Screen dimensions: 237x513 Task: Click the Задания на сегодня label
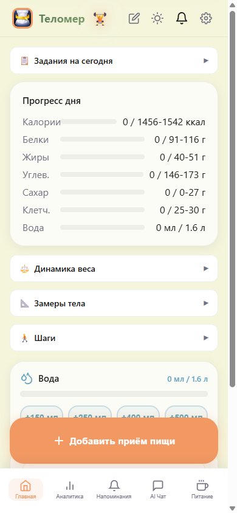tap(74, 61)
